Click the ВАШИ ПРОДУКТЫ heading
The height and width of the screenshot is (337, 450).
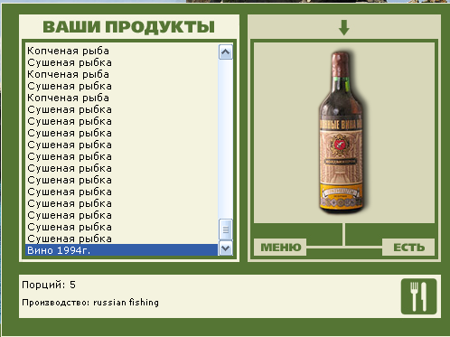(x=129, y=27)
